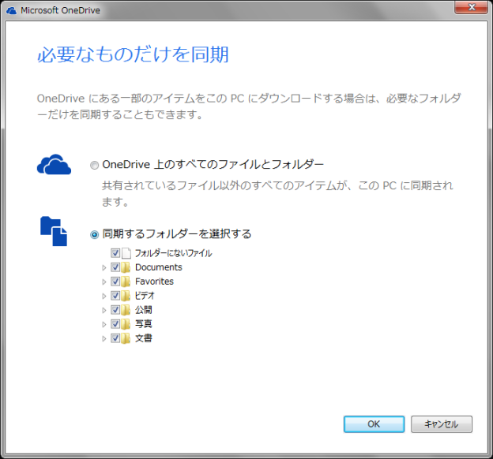Select the ビデオ tree item label
The image size is (493, 459).
145,296
